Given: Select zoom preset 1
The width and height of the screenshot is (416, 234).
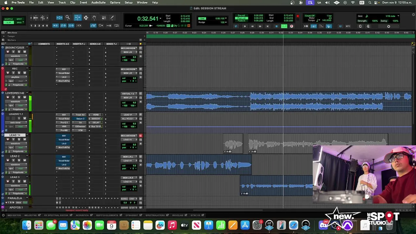Looking at the screenshot, I should click(31, 26).
